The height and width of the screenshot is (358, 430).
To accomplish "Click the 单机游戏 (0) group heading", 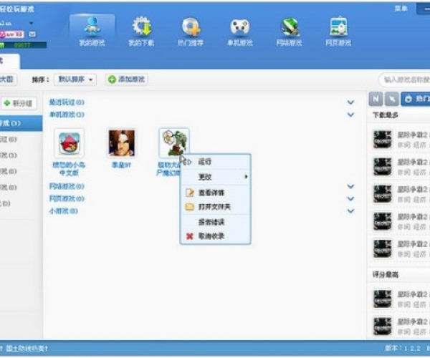I will click(x=67, y=115).
